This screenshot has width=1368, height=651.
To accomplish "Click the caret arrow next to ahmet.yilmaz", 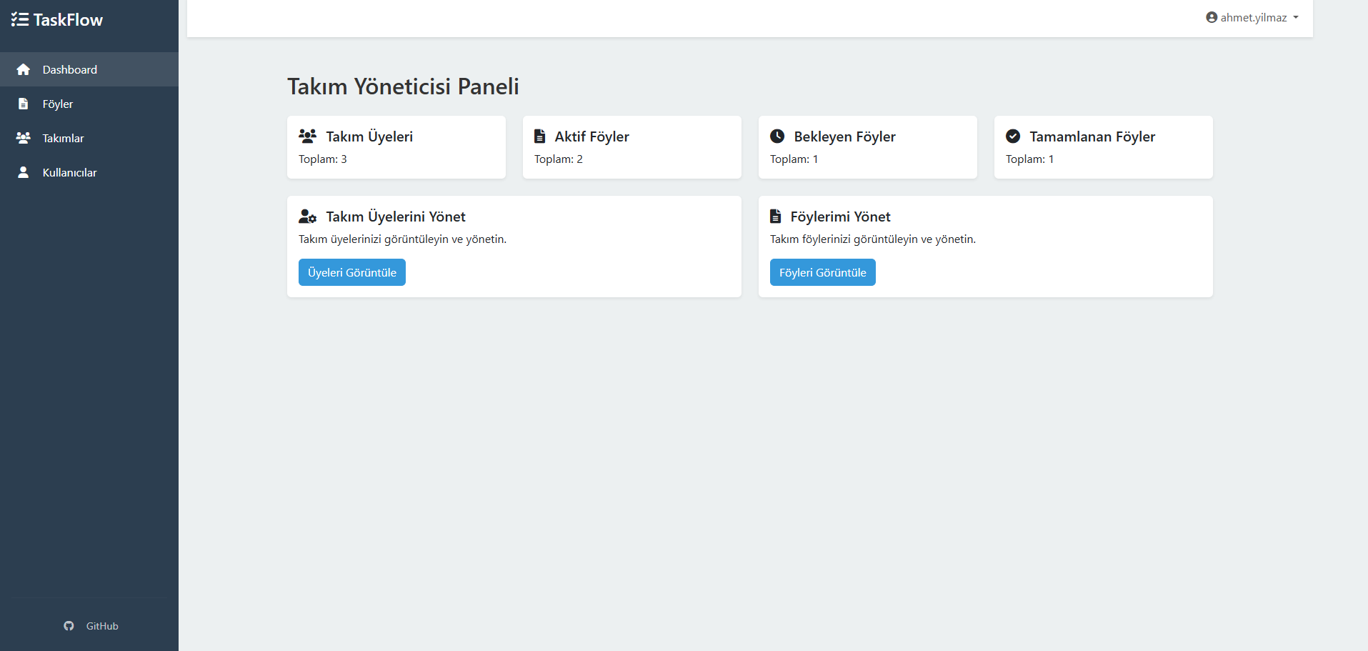I will pos(1296,18).
